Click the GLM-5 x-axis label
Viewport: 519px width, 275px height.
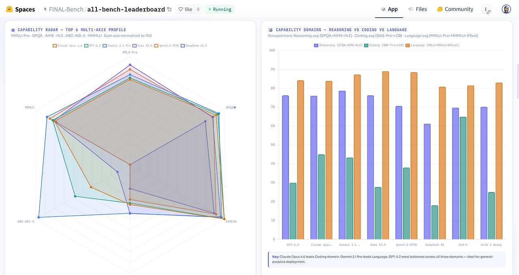[x=463, y=245]
